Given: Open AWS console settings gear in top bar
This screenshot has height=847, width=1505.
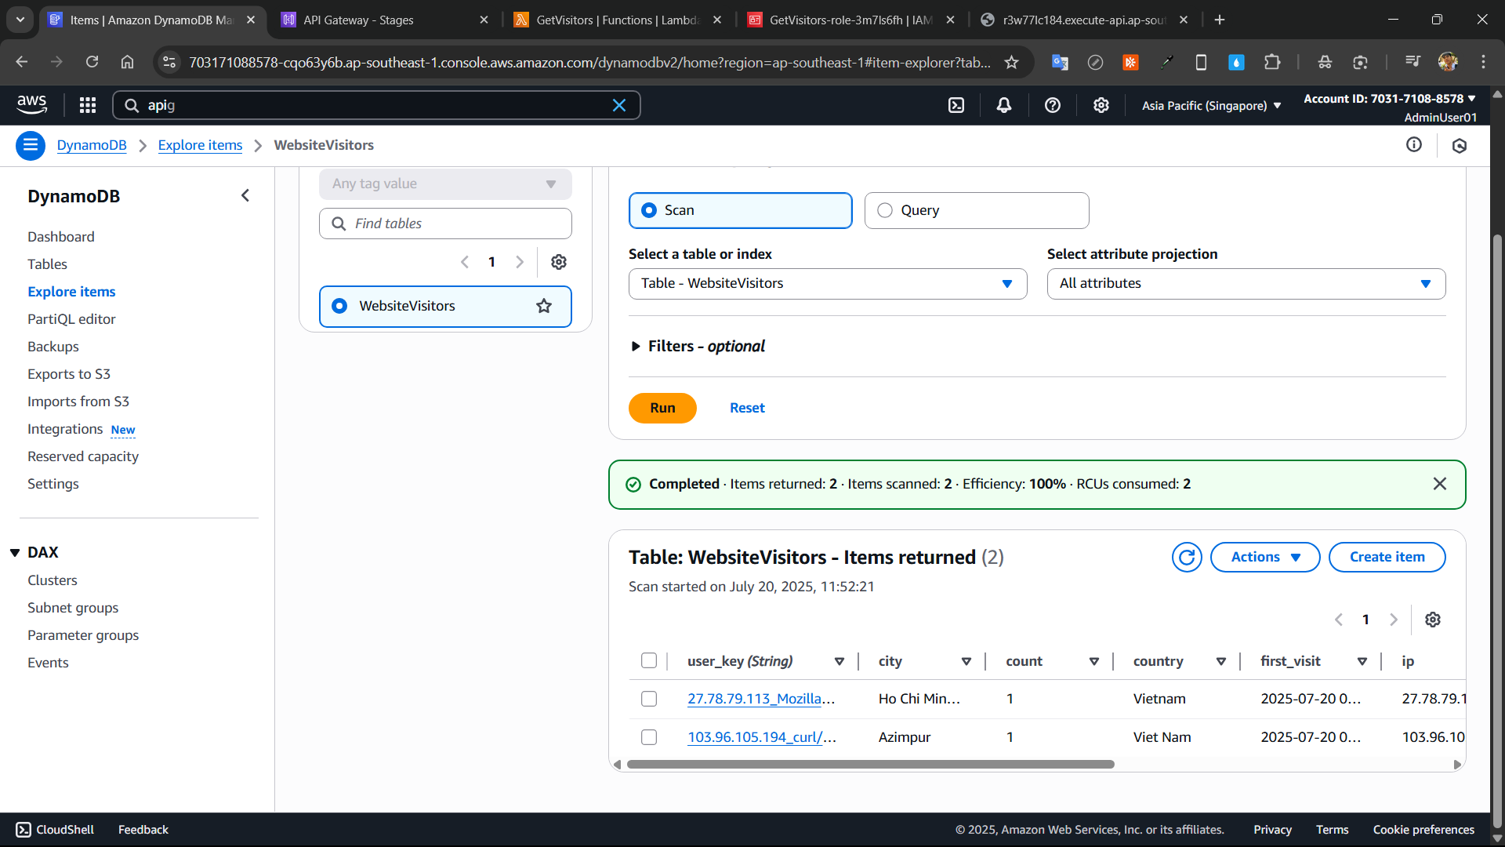Looking at the screenshot, I should click(1101, 105).
